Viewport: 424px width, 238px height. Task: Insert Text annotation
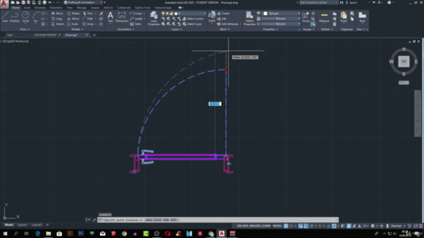click(110, 17)
